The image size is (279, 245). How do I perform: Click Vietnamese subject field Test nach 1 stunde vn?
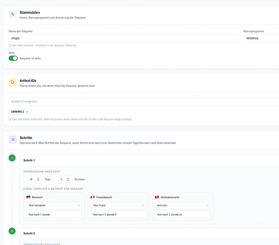pos(183,215)
